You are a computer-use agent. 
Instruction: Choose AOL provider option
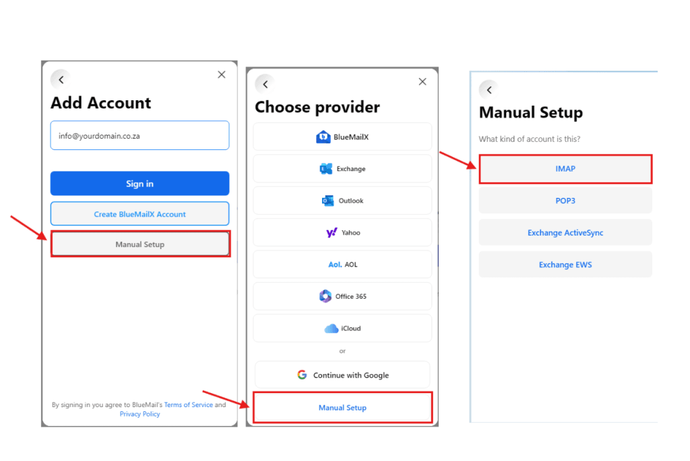[342, 264]
